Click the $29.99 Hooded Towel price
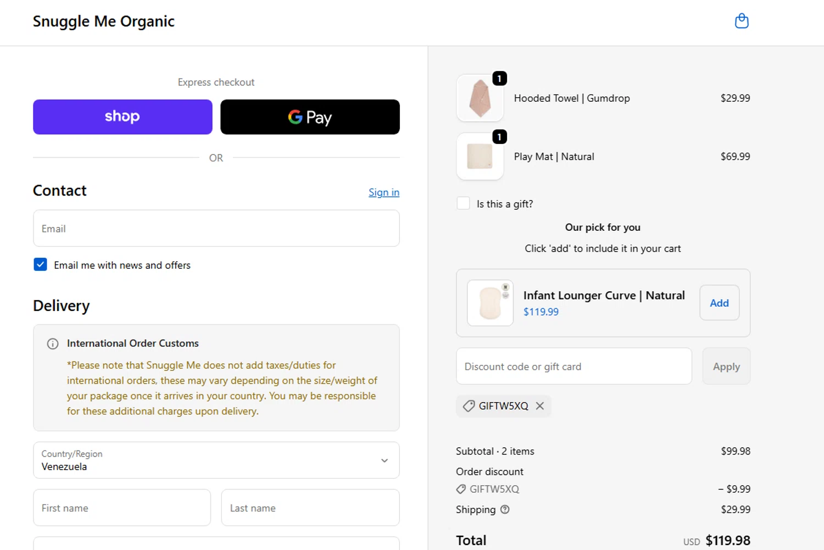 pos(735,98)
